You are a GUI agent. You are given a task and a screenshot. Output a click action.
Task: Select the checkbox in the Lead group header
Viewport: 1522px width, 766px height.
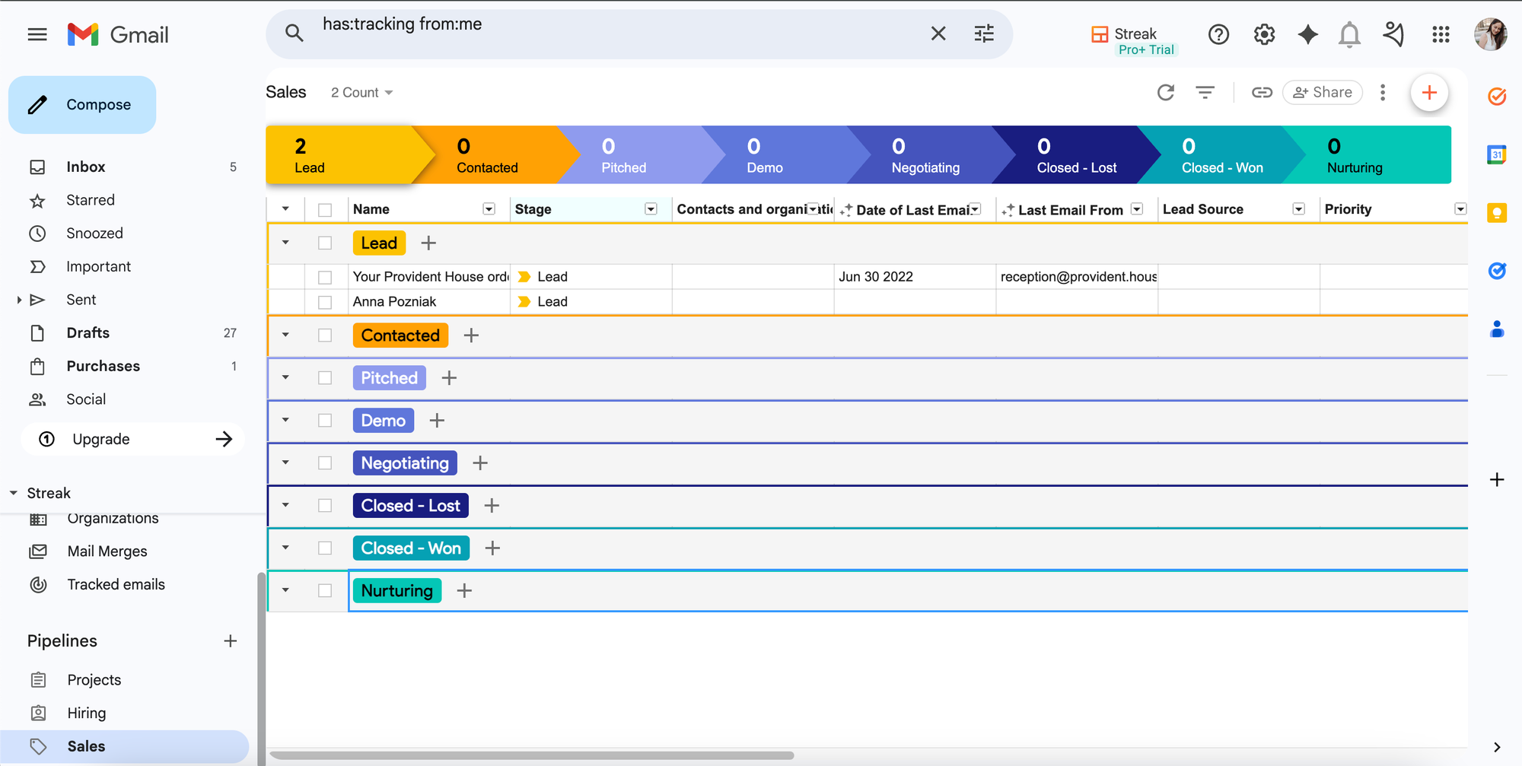[x=325, y=243]
